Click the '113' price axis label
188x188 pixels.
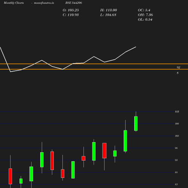[177, 112]
